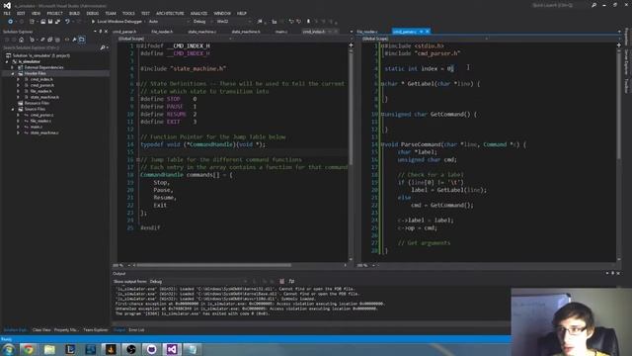Click the navigate backward toolbar icon

(x=10, y=22)
